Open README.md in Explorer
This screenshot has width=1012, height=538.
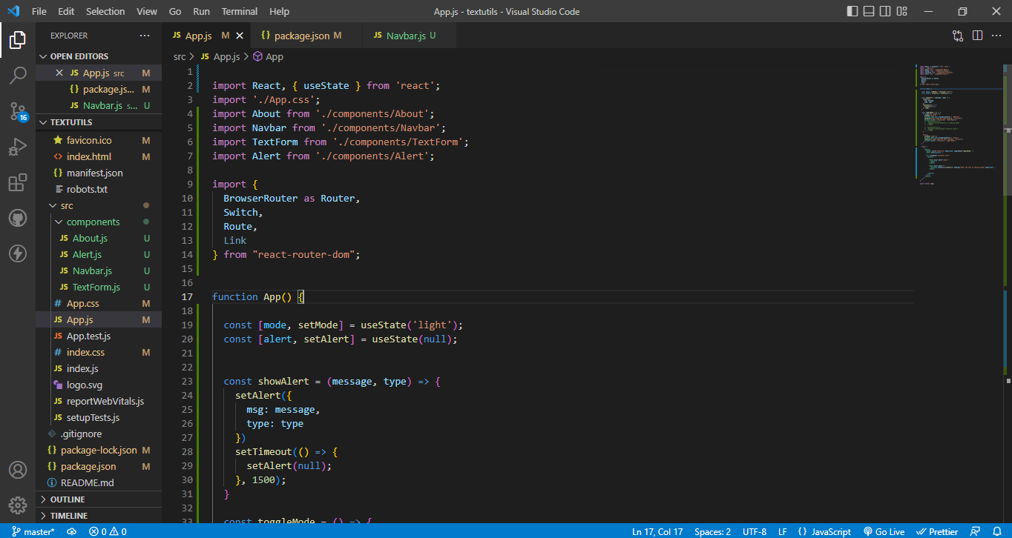pos(99,482)
